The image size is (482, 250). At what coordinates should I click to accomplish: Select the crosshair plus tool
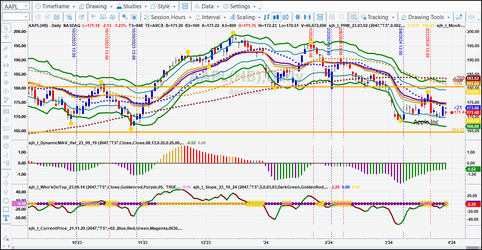click(x=6, y=37)
